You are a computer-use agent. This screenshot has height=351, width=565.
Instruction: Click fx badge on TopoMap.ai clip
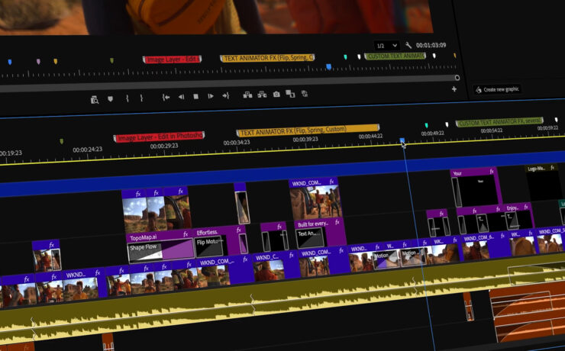(186, 234)
